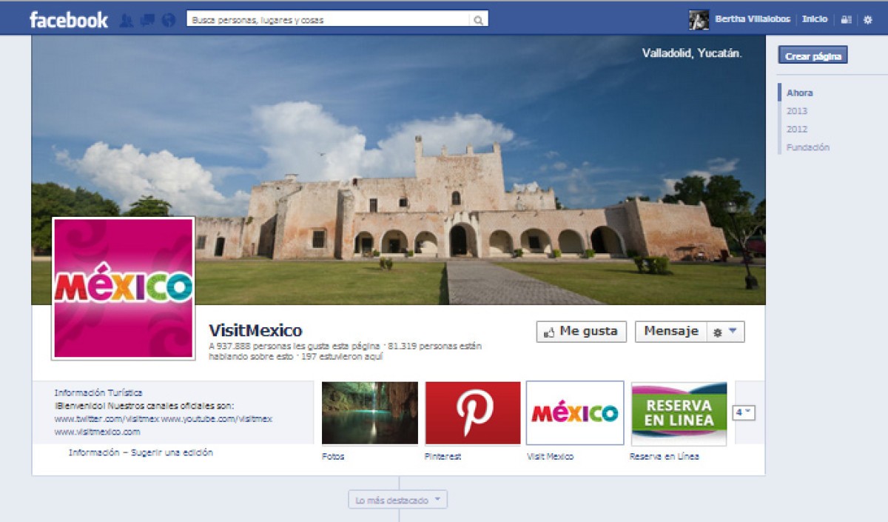888x522 pixels.
Task: Go to Bertha Villalobos profile name
Action: [x=752, y=19]
